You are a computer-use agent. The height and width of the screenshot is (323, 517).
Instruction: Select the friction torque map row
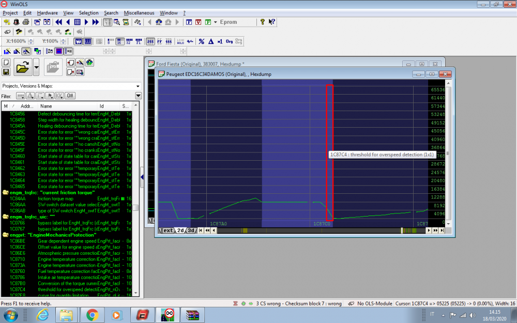[x=67, y=199]
